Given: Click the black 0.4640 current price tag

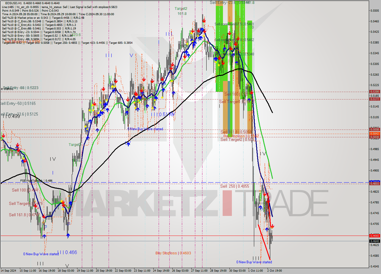Looking at the screenshot, I should tap(374, 241).
